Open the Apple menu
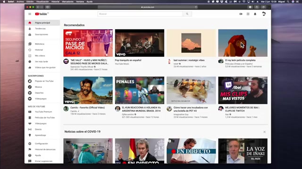Screen dimensions: 302x169 point(4,1)
